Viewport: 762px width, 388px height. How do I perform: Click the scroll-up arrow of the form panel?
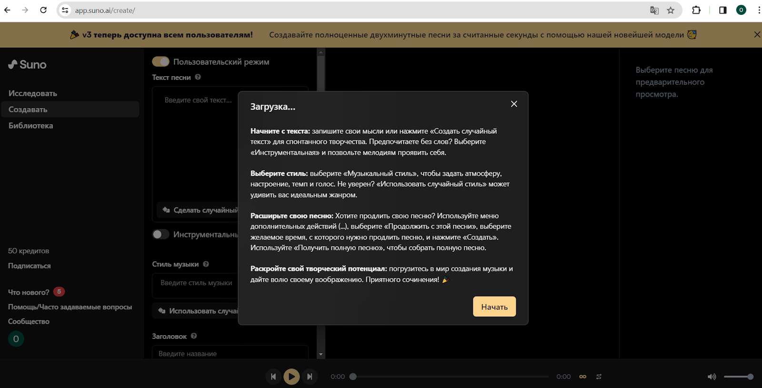pos(321,52)
